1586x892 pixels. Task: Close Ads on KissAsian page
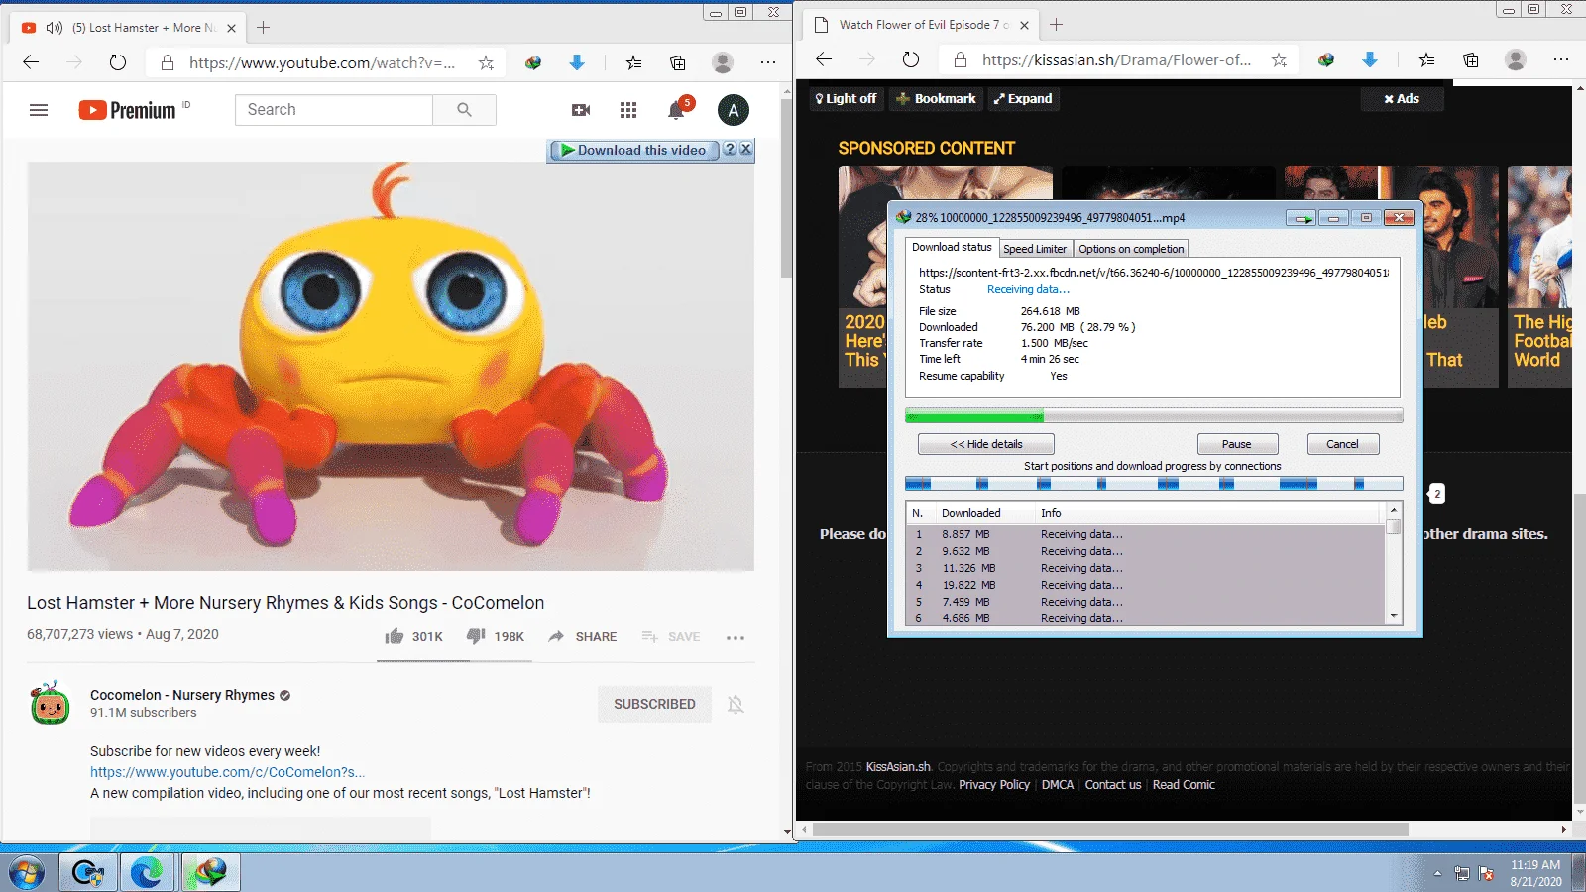pyautogui.click(x=1401, y=98)
